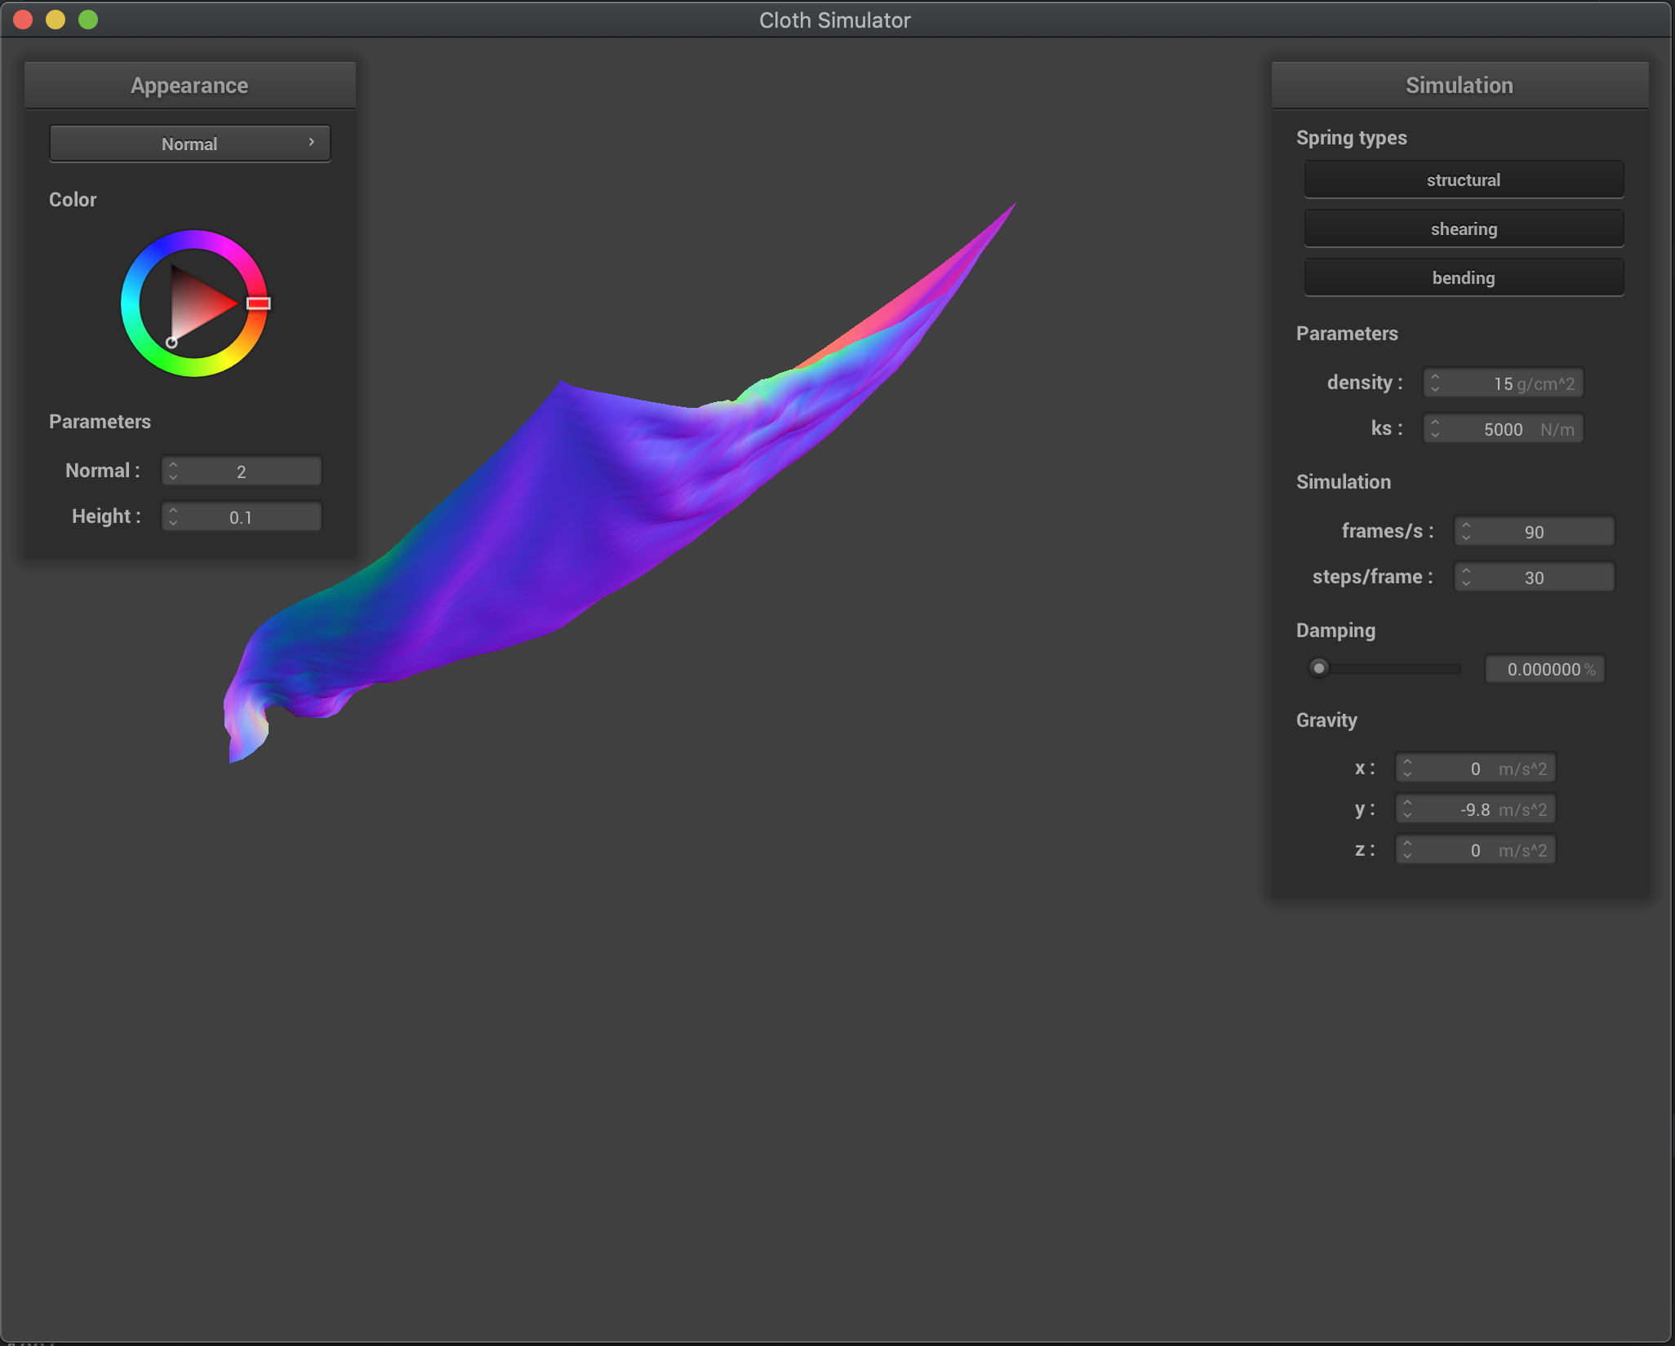
Task: Click the gravity y stepper arrows
Action: [1407, 808]
